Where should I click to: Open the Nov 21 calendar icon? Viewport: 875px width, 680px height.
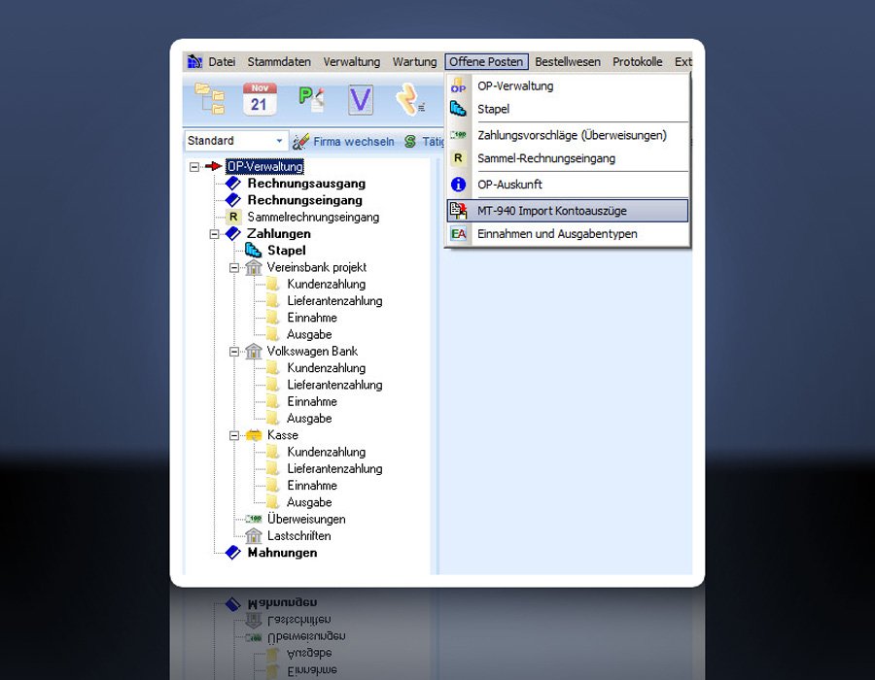tap(260, 99)
